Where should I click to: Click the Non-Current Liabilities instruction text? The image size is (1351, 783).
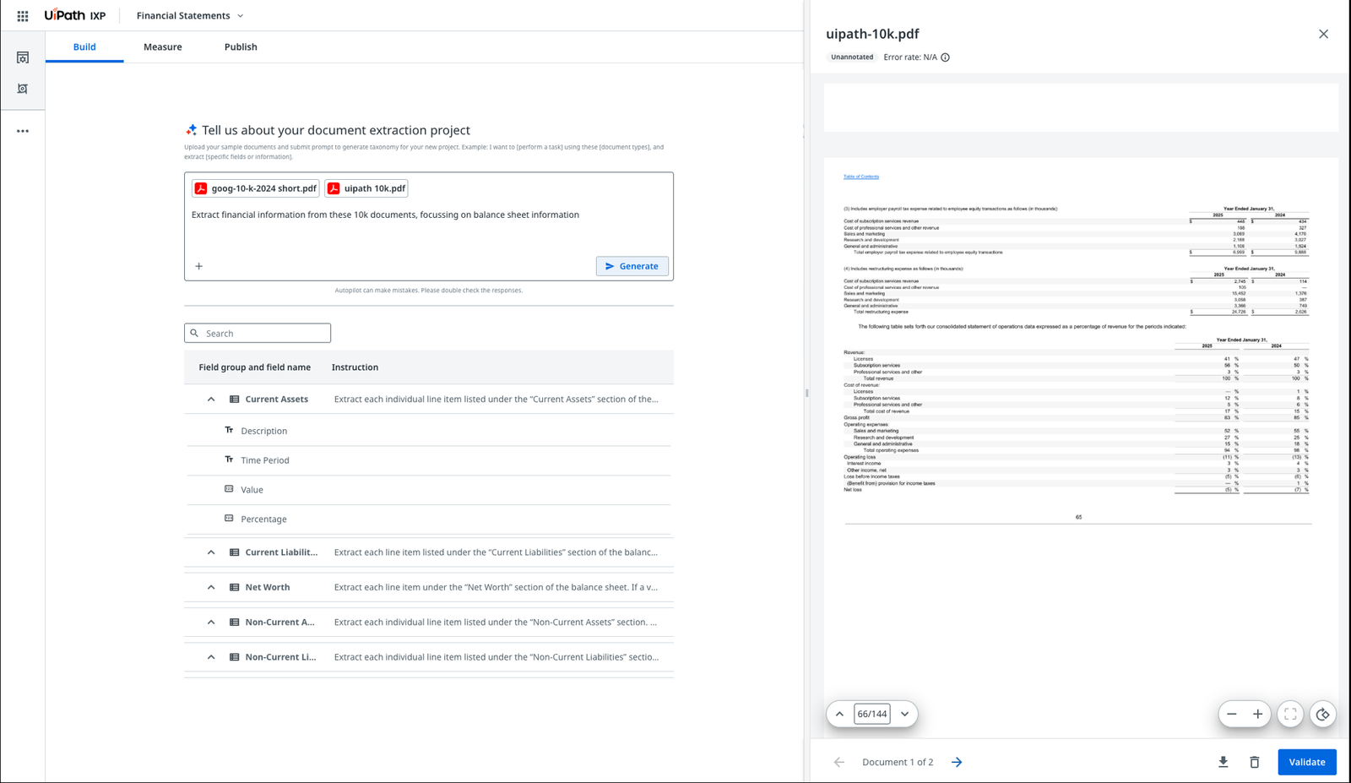pyautogui.click(x=496, y=657)
